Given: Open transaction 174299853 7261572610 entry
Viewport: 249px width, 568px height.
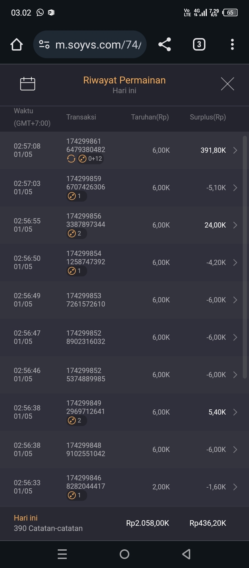Looking at the screenshot, I should (x=86, y=300).
